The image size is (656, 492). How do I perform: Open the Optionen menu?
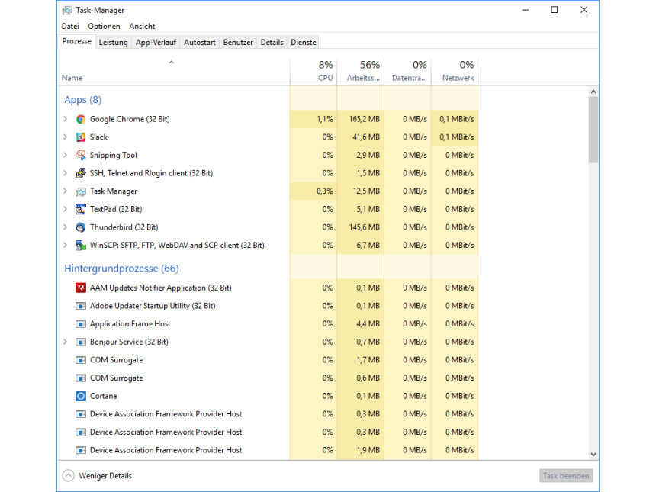coord(104,27)
